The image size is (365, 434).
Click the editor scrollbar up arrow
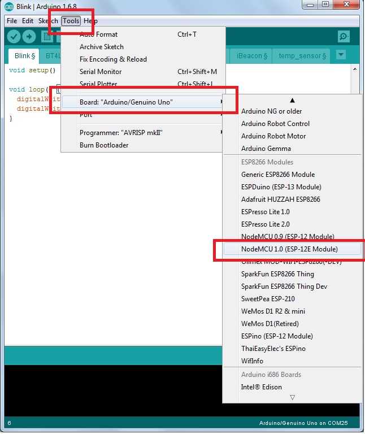355,69
